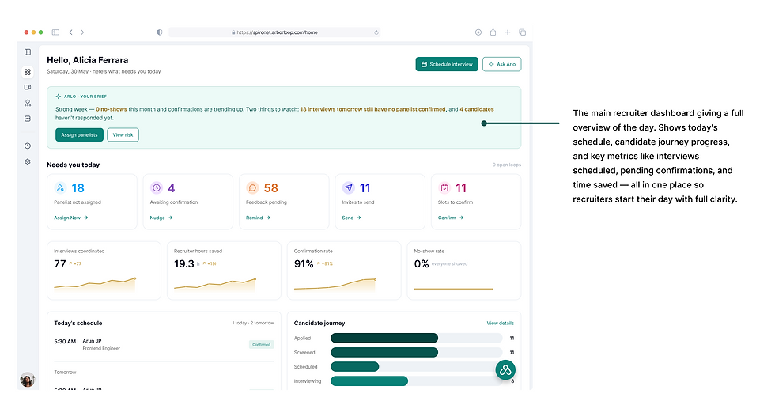Image resolution: width=775 pixels, height=405 pixels.
Task: Toggle the browser sidebar button
Action: tap(56, 32)
